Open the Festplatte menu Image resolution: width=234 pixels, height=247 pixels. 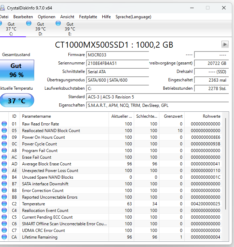click(88, 17)
